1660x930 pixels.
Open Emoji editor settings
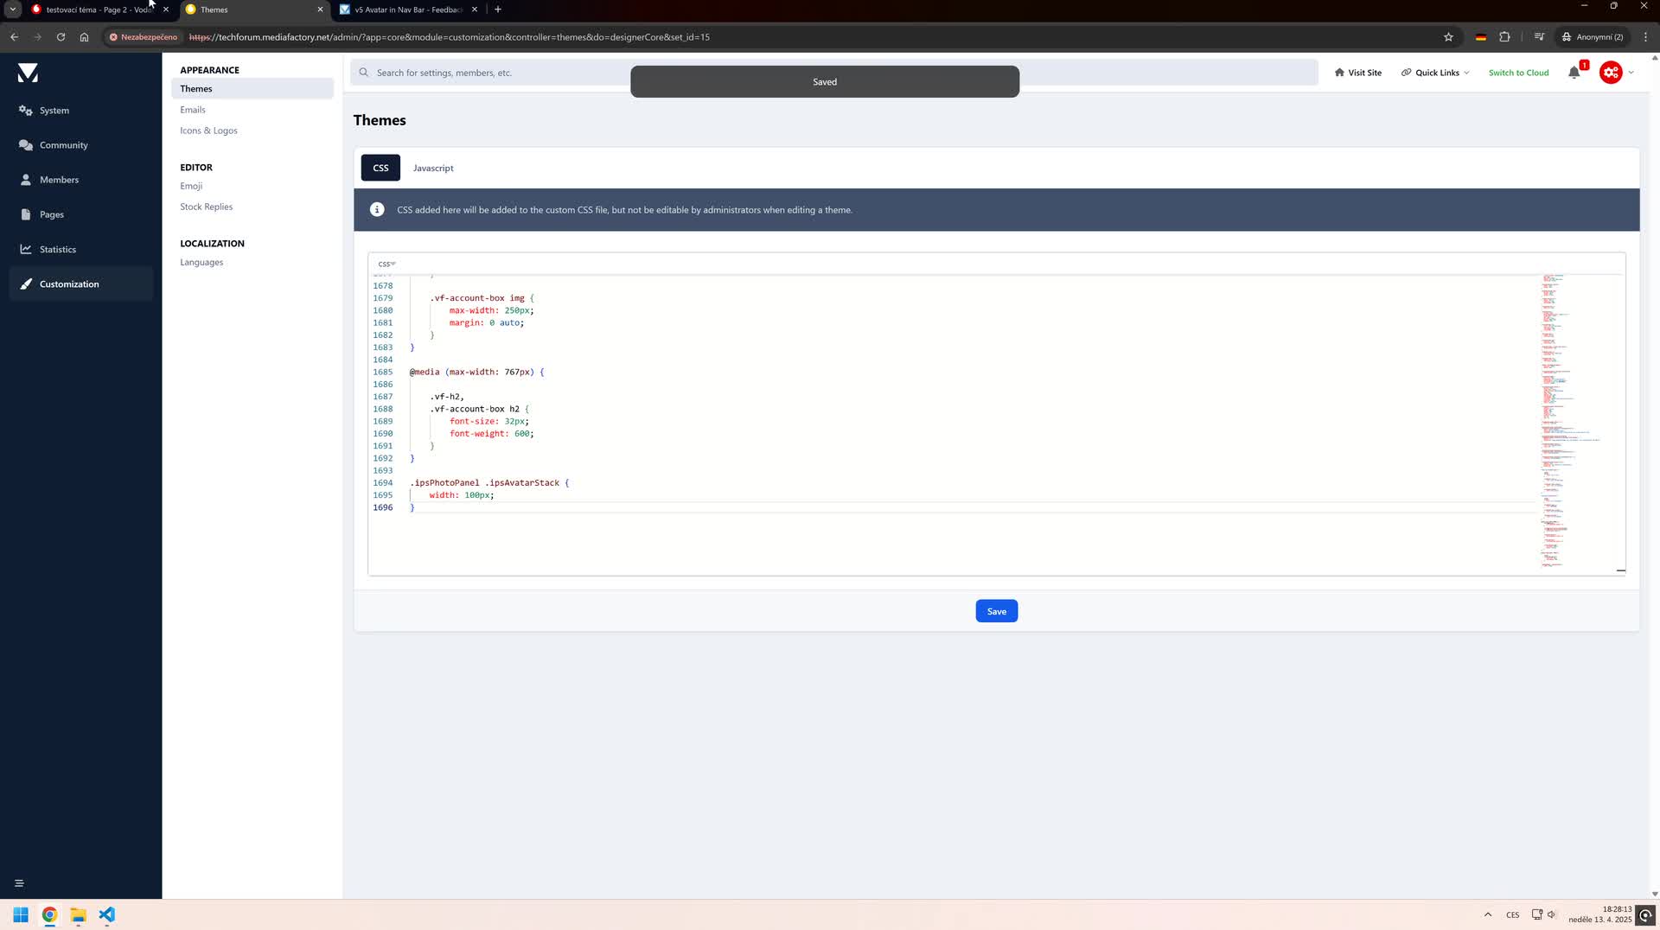coord(191,186)
